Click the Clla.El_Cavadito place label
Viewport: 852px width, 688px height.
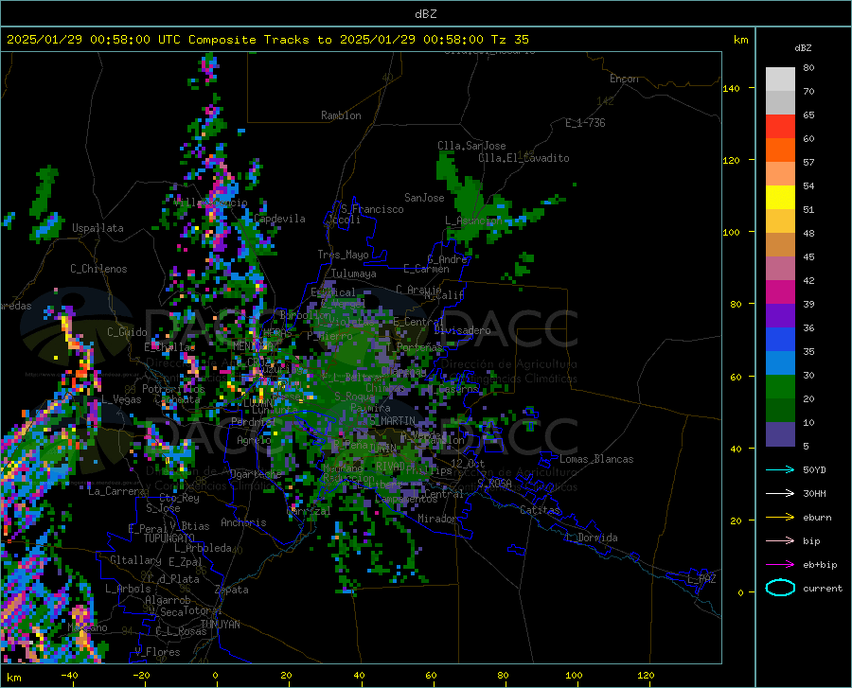[524, 158]
